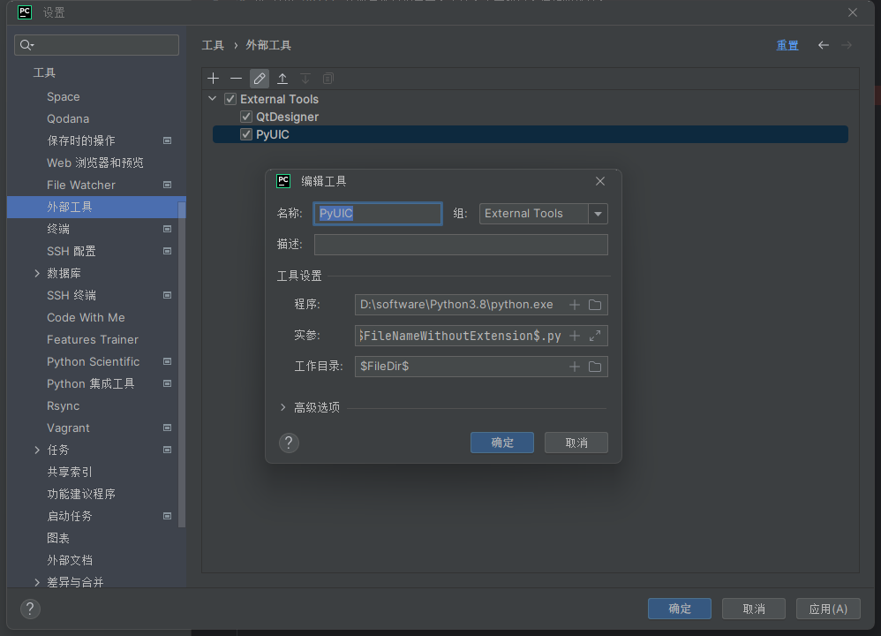Screen dimensions: 881x636
Task: Focus the 名称 field containing PyUIC
Action: pos(378,214)
